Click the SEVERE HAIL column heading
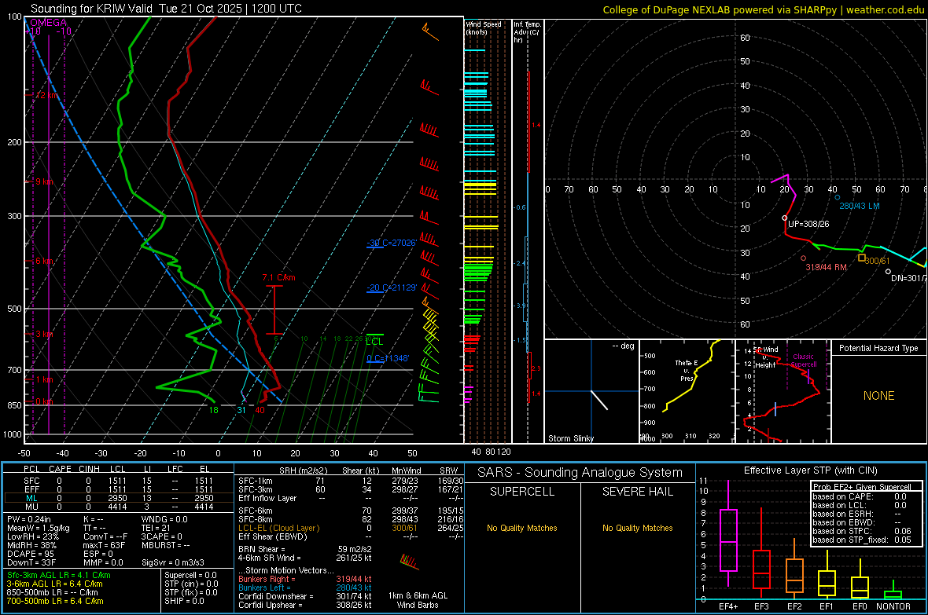The image size is (928, 615). pyautogui.click(x=637, y=492)
